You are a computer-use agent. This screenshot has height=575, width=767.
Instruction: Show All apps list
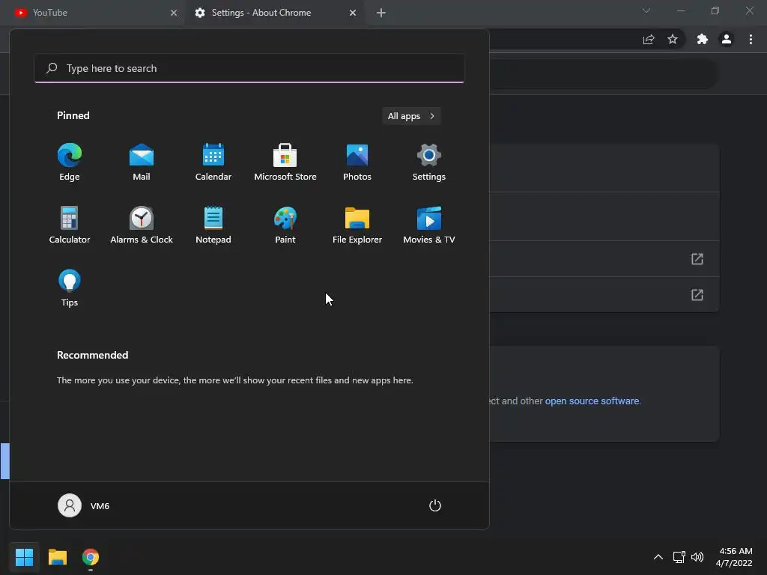411,116
